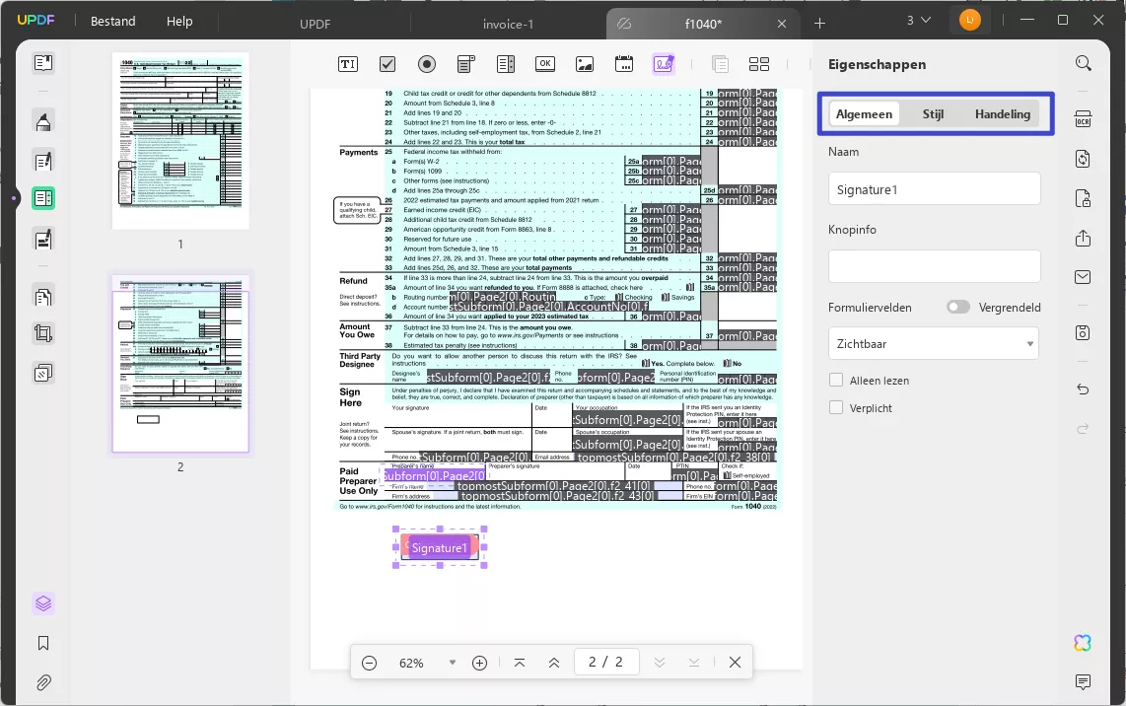Select the Text Field form tool
This screenshot has width=1126, height=706.
point(348,64)
